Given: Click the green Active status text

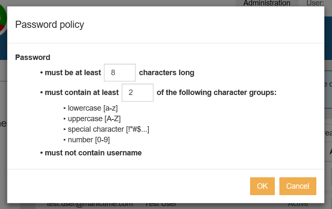Looking at the screenshot, I should [x=298, y=205].
